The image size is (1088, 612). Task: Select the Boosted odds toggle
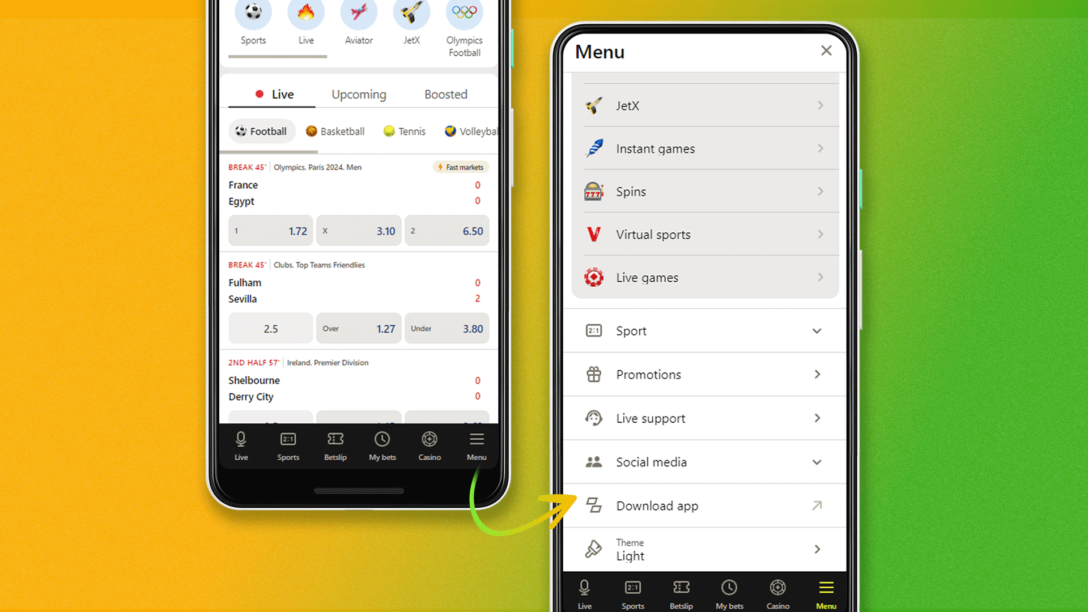(445, 93)
